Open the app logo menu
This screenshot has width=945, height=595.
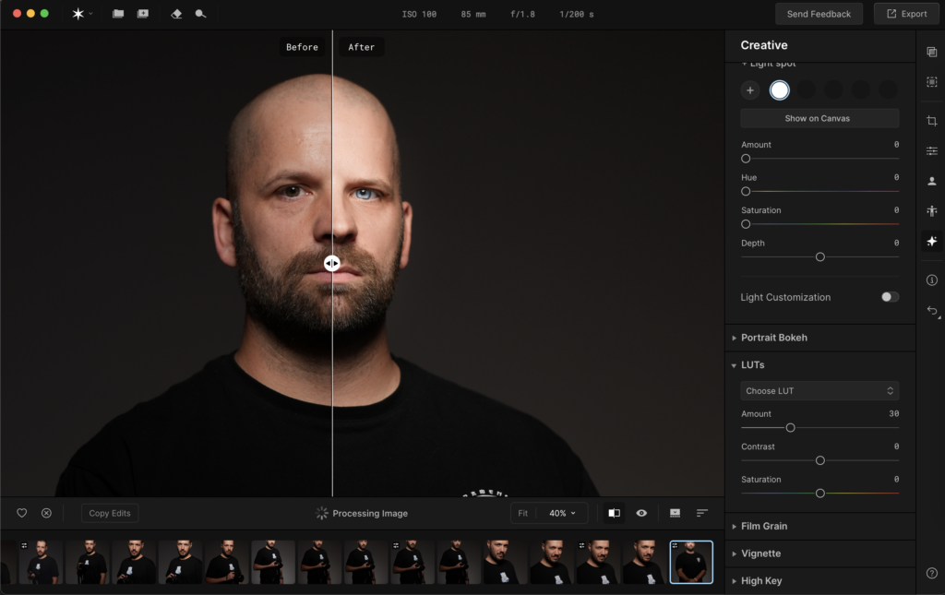coord(82,14)
